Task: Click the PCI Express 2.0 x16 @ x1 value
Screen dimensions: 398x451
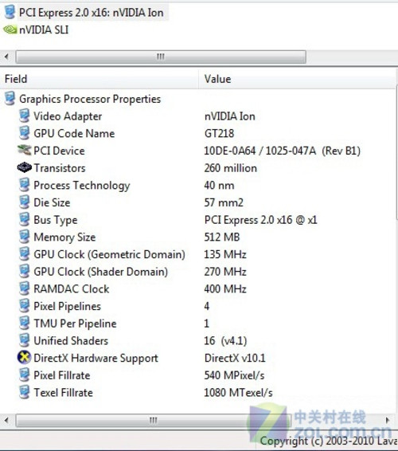Action: [x=260, y=220]
